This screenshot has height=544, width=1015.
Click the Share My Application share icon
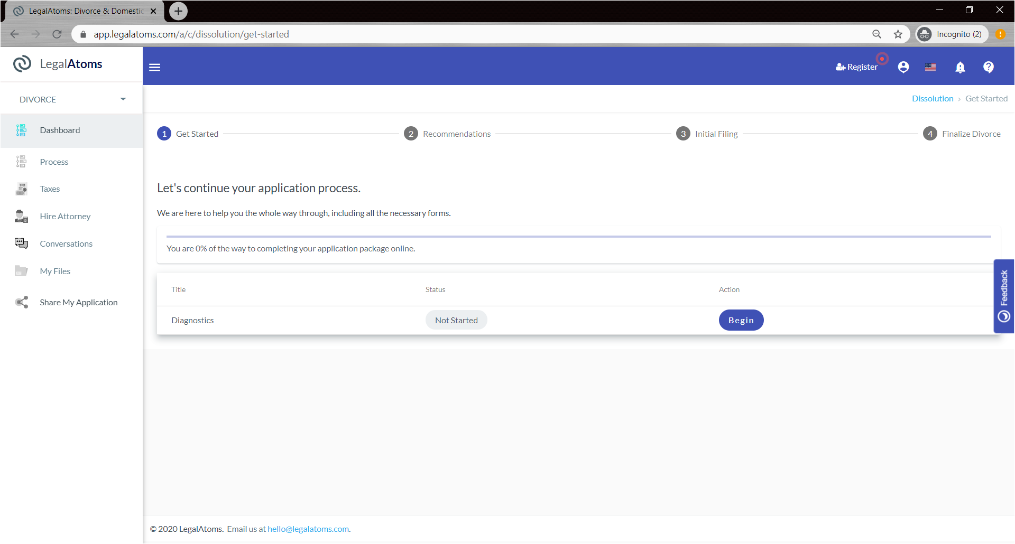[22, 302]
